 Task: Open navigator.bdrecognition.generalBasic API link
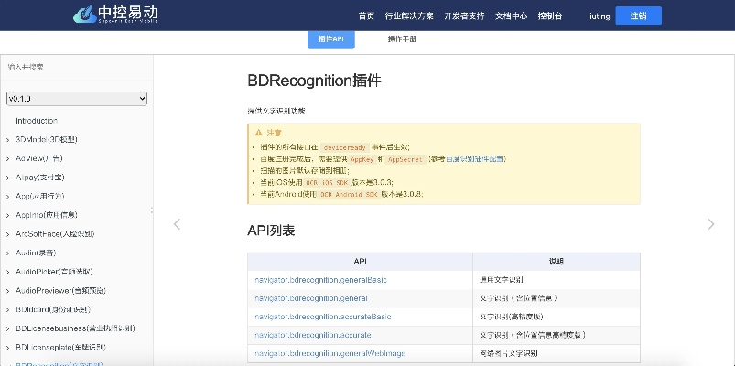tap(320, 280)
